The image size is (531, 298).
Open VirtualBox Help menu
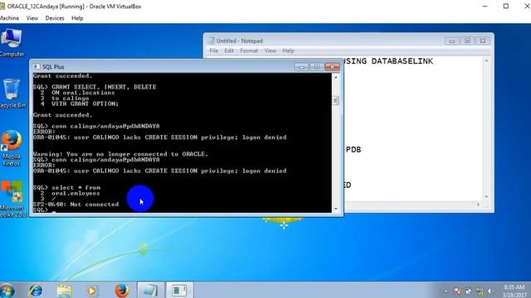(77, 18)
